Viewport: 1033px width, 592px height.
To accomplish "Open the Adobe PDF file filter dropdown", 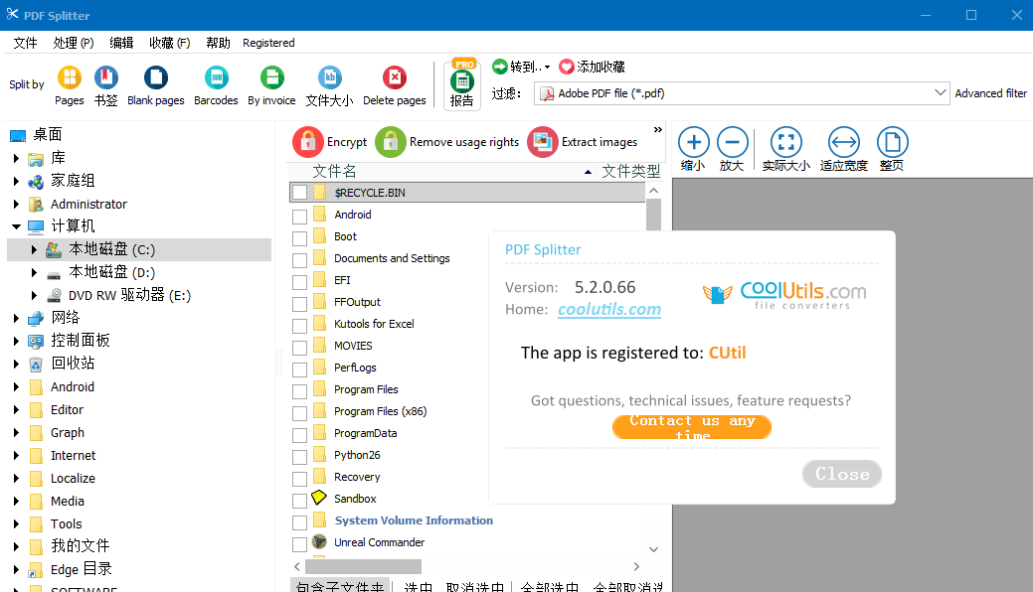I will pos(940,92).
